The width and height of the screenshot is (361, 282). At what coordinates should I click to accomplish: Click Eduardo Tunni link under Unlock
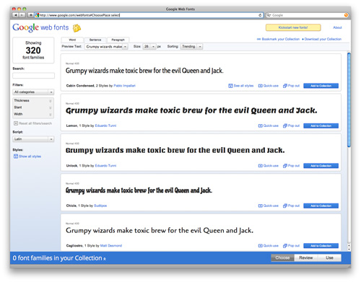coord(105,166)
